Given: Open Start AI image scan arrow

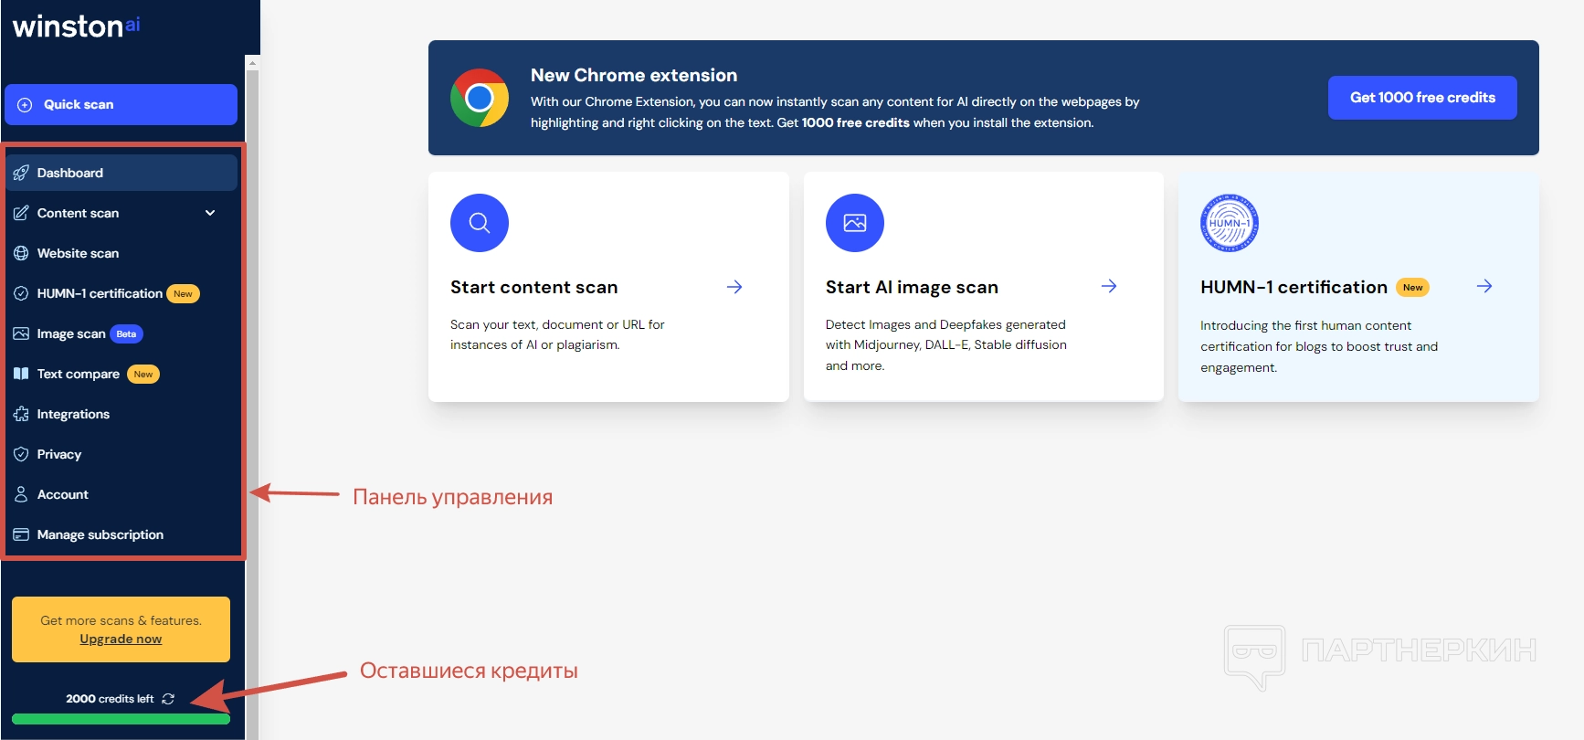Looking at the screenshot, I should click(x=1109, y=287).
